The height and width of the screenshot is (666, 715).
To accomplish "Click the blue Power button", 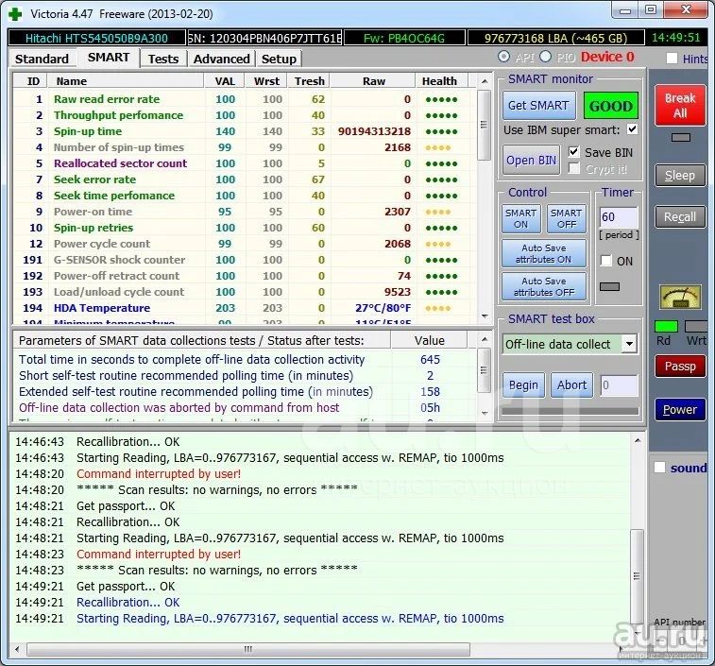I will (679, 410).
